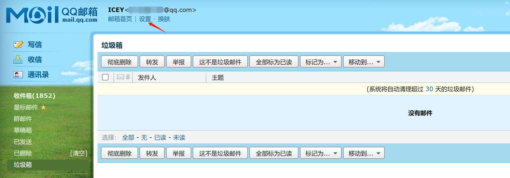Viewport: 510px width, 178px height.
Task: Click the star icon beside 星标邮件
Action: (x=43, y=107)
